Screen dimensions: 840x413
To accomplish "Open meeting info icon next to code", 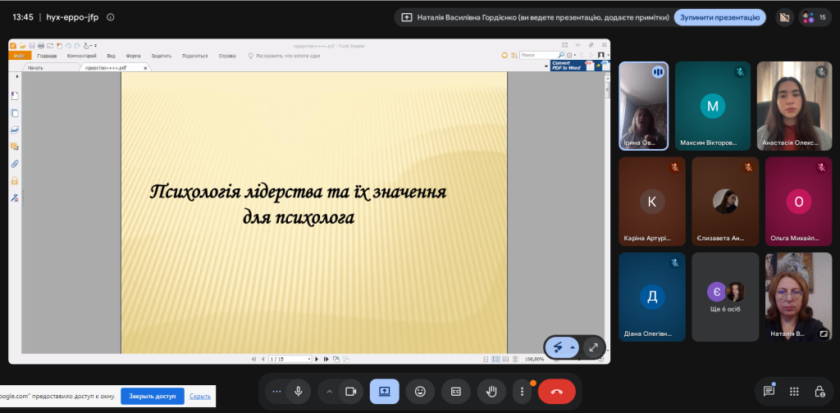I will pyautogui.click(x=111, y=17).
